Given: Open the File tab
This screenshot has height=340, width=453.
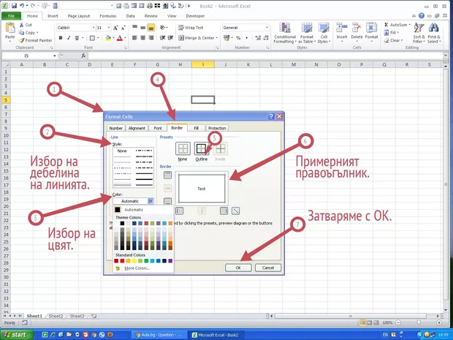Looking at the screenshot, I should [11, 16].
